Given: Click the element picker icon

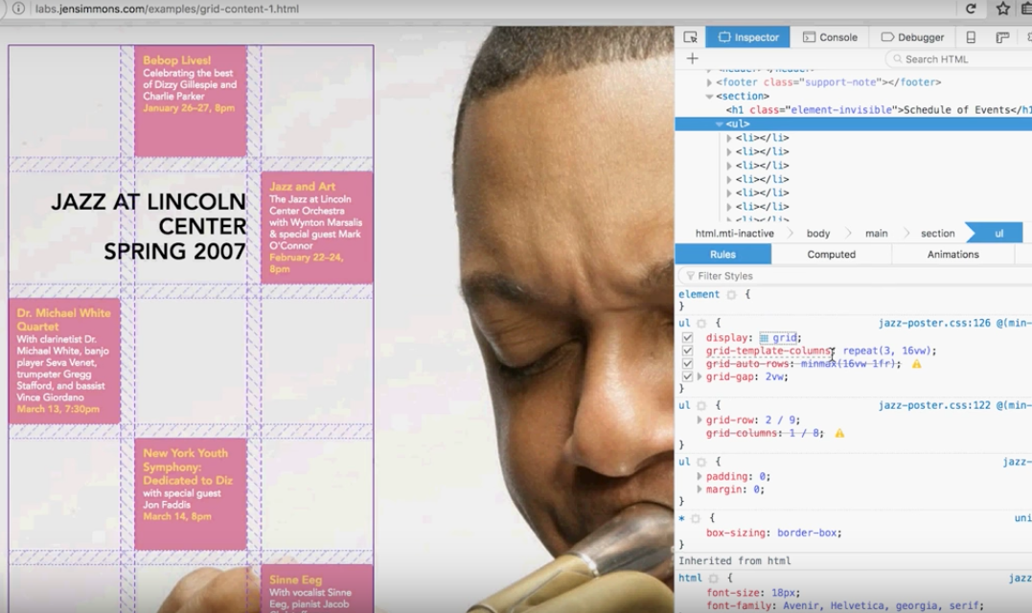Looking at the screenshot, I should [x=690, y=37].
